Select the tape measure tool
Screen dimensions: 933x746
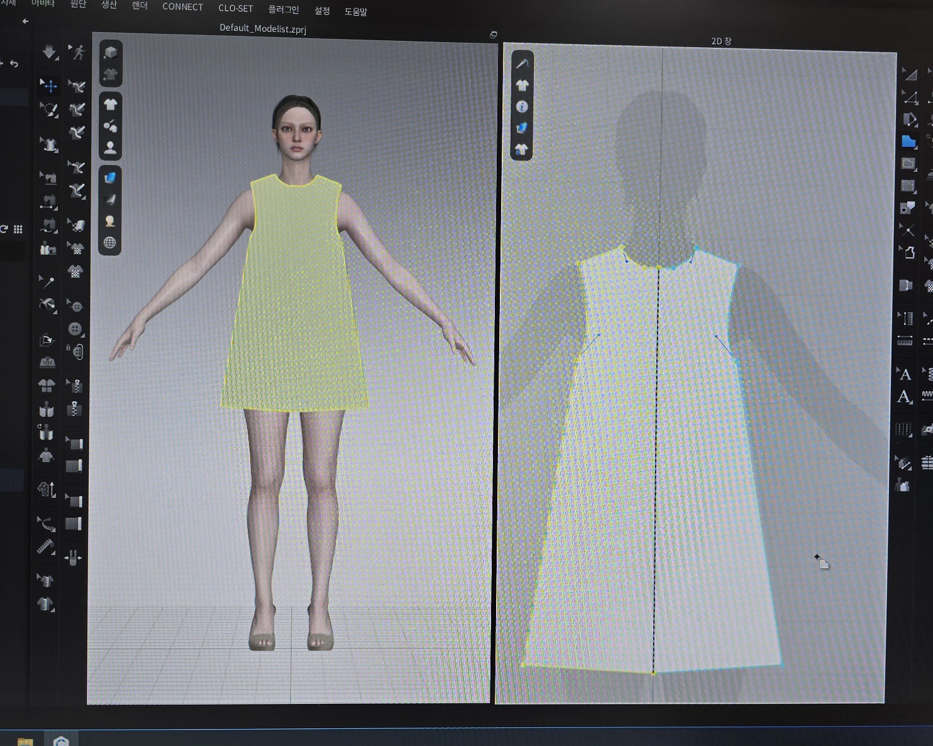pyautogui.click(x=45, y=548)
